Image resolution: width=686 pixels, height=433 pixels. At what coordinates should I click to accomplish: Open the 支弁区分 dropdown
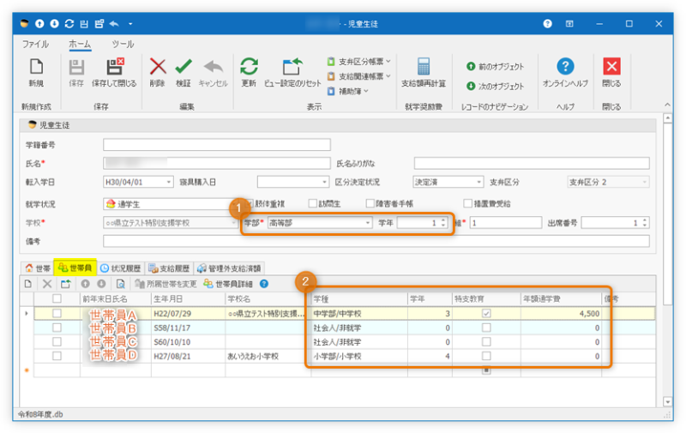click(645, 182)
